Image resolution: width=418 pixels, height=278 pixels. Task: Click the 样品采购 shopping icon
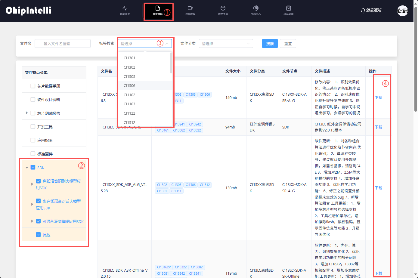(288, 8)
